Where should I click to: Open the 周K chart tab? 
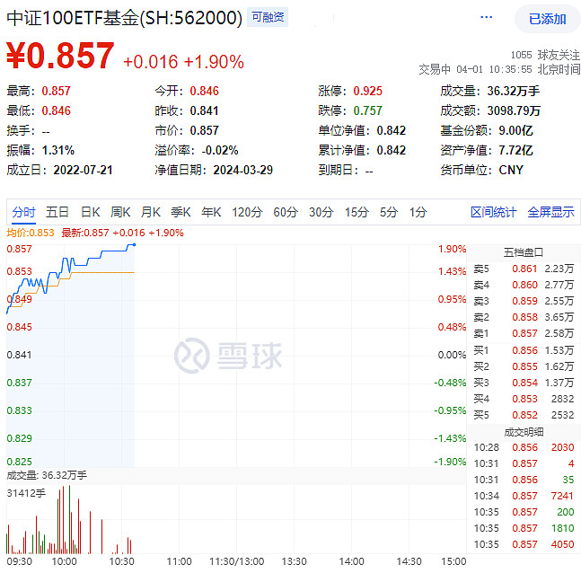[120, 212]
